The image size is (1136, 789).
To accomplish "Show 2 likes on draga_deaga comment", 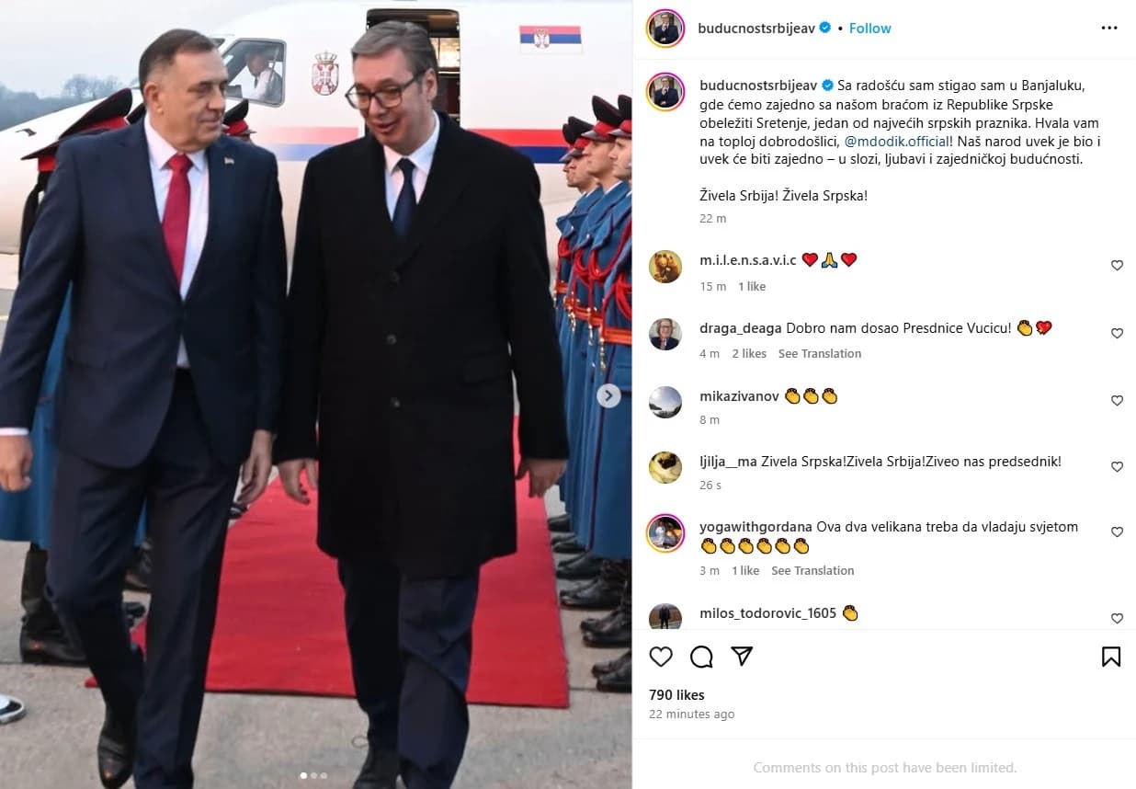I will tap(749, 353).
